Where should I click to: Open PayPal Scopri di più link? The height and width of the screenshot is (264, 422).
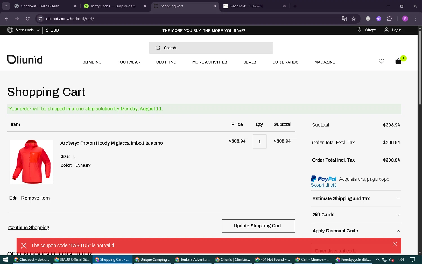(324, 185)
